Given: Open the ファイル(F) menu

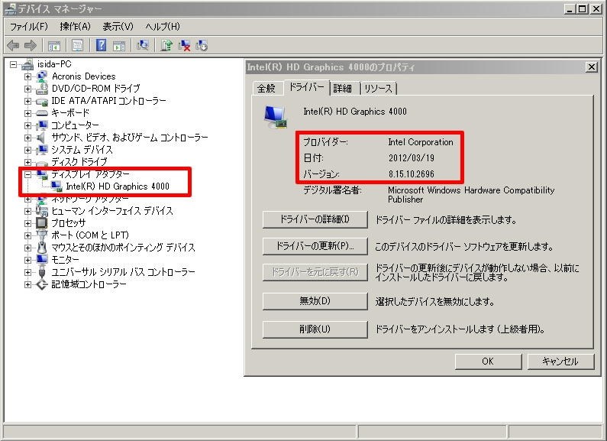Looking at the screenshot, I should tap(29, 26).
